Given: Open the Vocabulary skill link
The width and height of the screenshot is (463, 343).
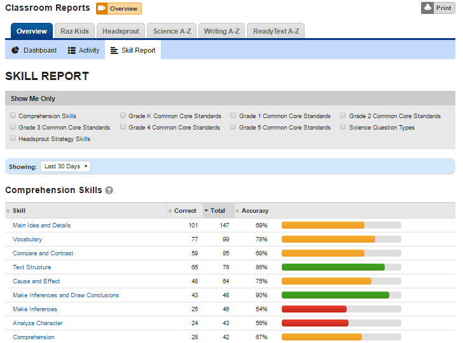Looking at the screenshot, I should click(27, 239).
